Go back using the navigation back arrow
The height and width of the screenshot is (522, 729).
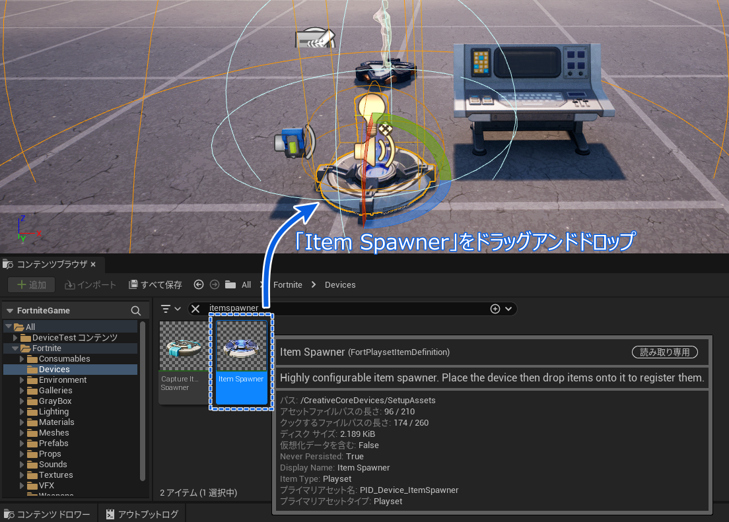coord(198,284)
